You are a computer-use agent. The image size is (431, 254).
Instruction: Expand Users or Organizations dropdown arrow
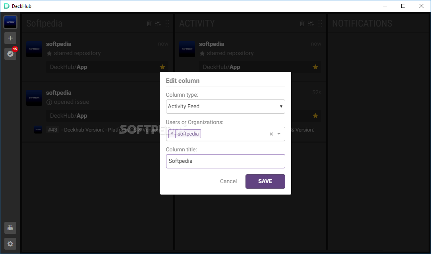click(279, 134)
